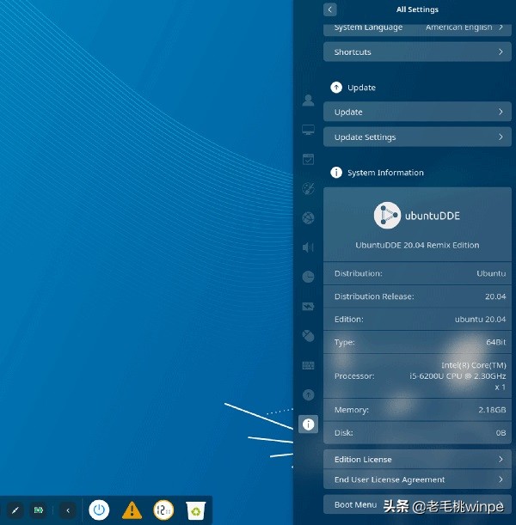The image size is (516, 525).
Task: Click the 'Processor:' i5-6200U row
Action: (x=417, y=376)
